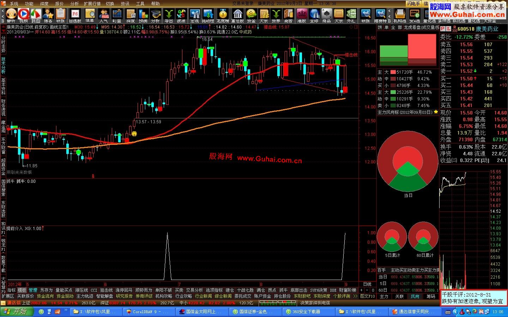The image size is (508, 317).
Task: Click the 维赛特 search icon
Action: click(x=380, y=15)
